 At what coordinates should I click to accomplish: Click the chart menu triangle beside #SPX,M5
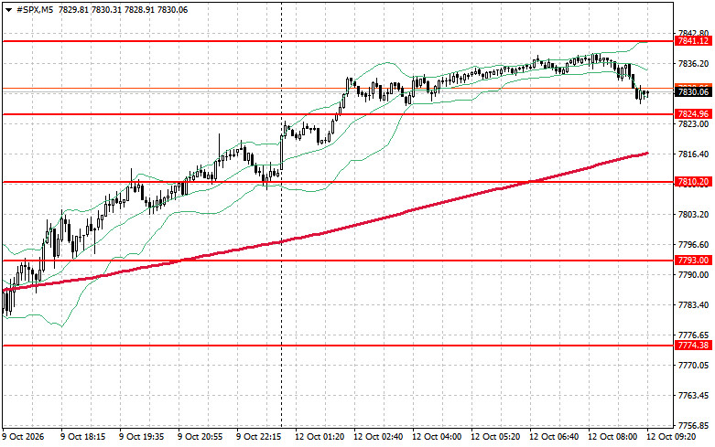click(8, 10)
